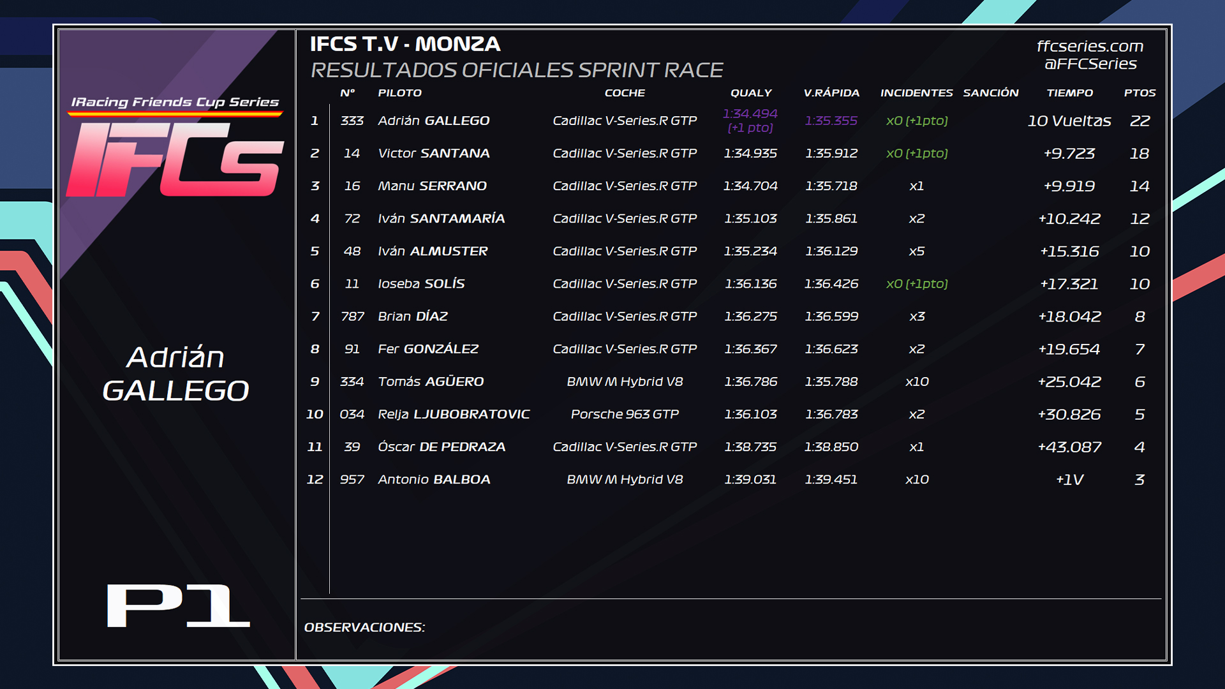
Task: Click the OBSERVACIONES label
Action: pyautogui.click(x=364, y=627)
